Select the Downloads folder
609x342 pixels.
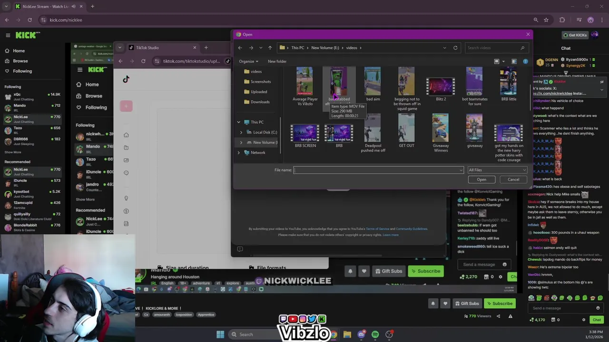[x=260, y=102]
